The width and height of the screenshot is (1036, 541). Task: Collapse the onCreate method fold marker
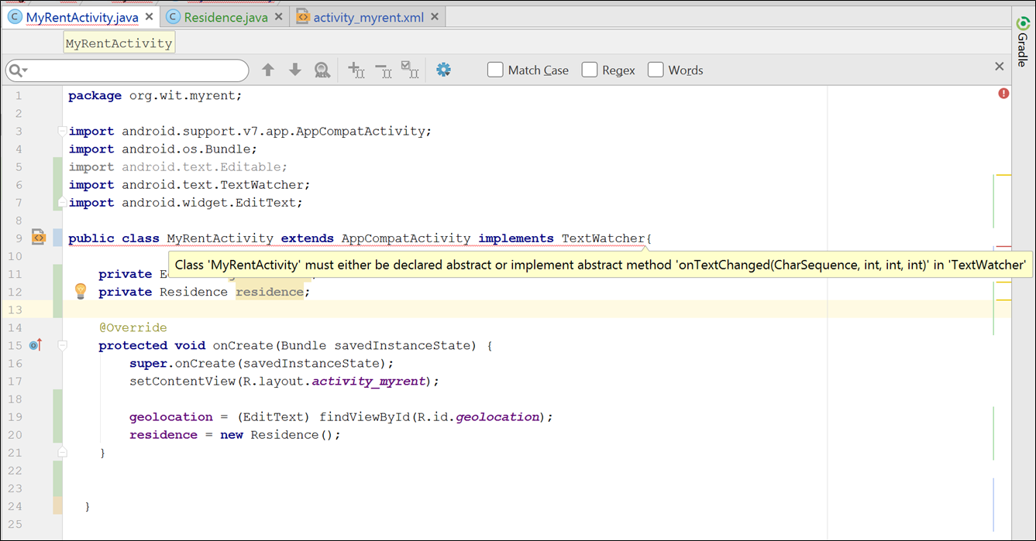click(x=62, y=345)
